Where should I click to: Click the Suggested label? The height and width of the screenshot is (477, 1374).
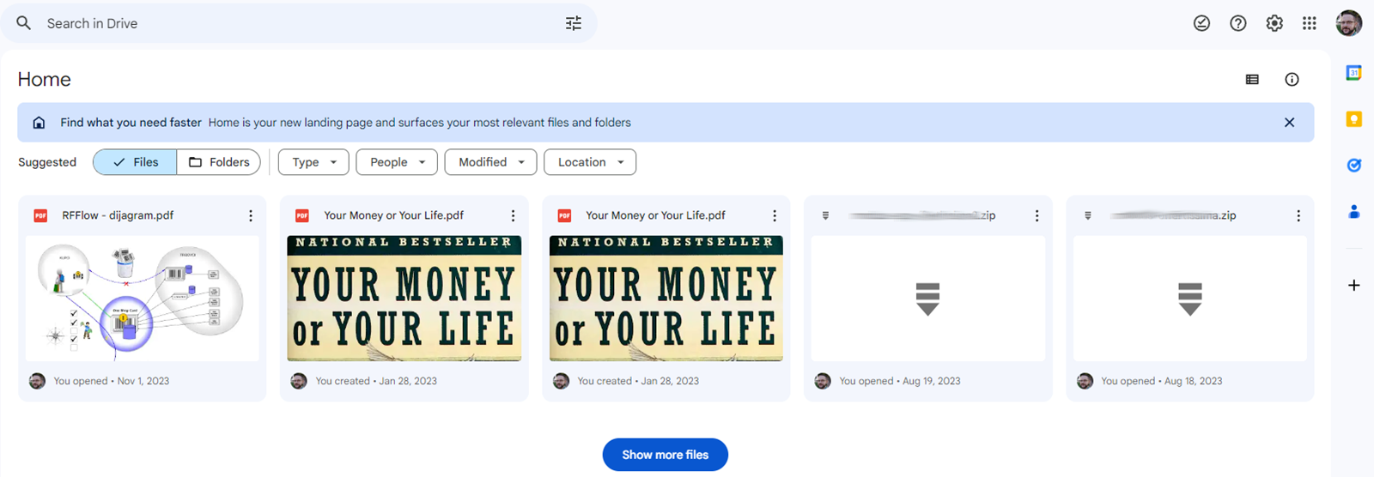point(47,162)
